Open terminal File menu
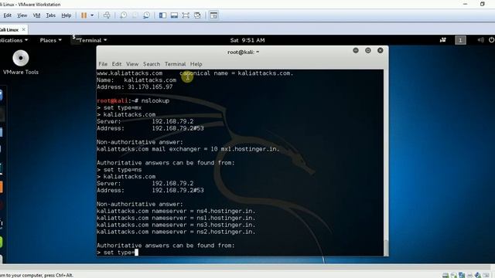The image size is (495, 278). (103, 64)
